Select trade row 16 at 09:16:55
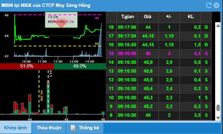The height and width of the screenshot is (134, 223). tap(159, 45)
